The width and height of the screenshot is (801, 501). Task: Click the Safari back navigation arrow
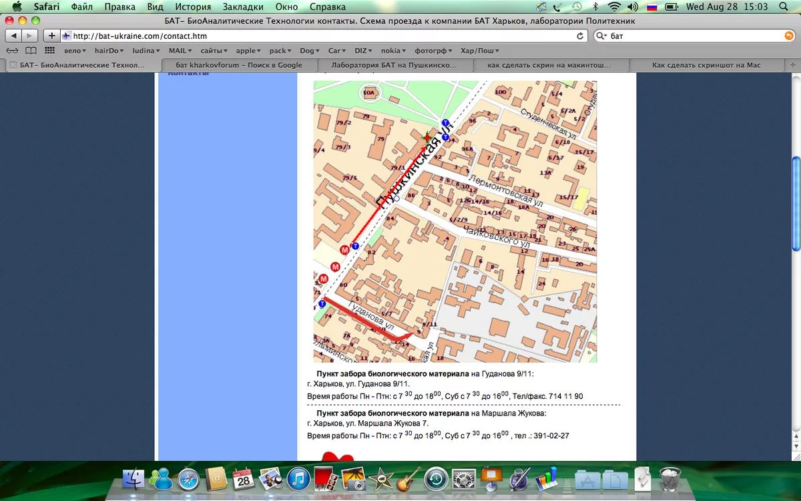[14, 35]
